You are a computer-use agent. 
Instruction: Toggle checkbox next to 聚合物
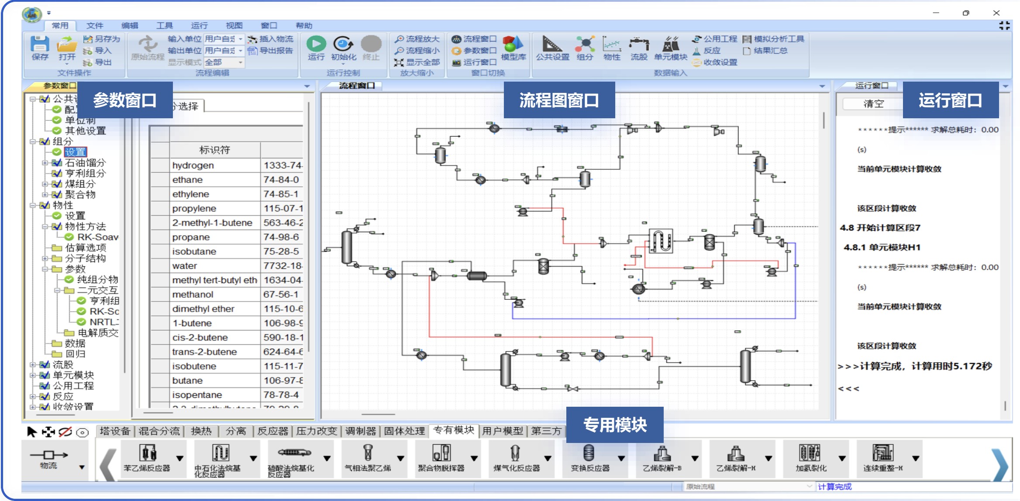coord(57,195)
